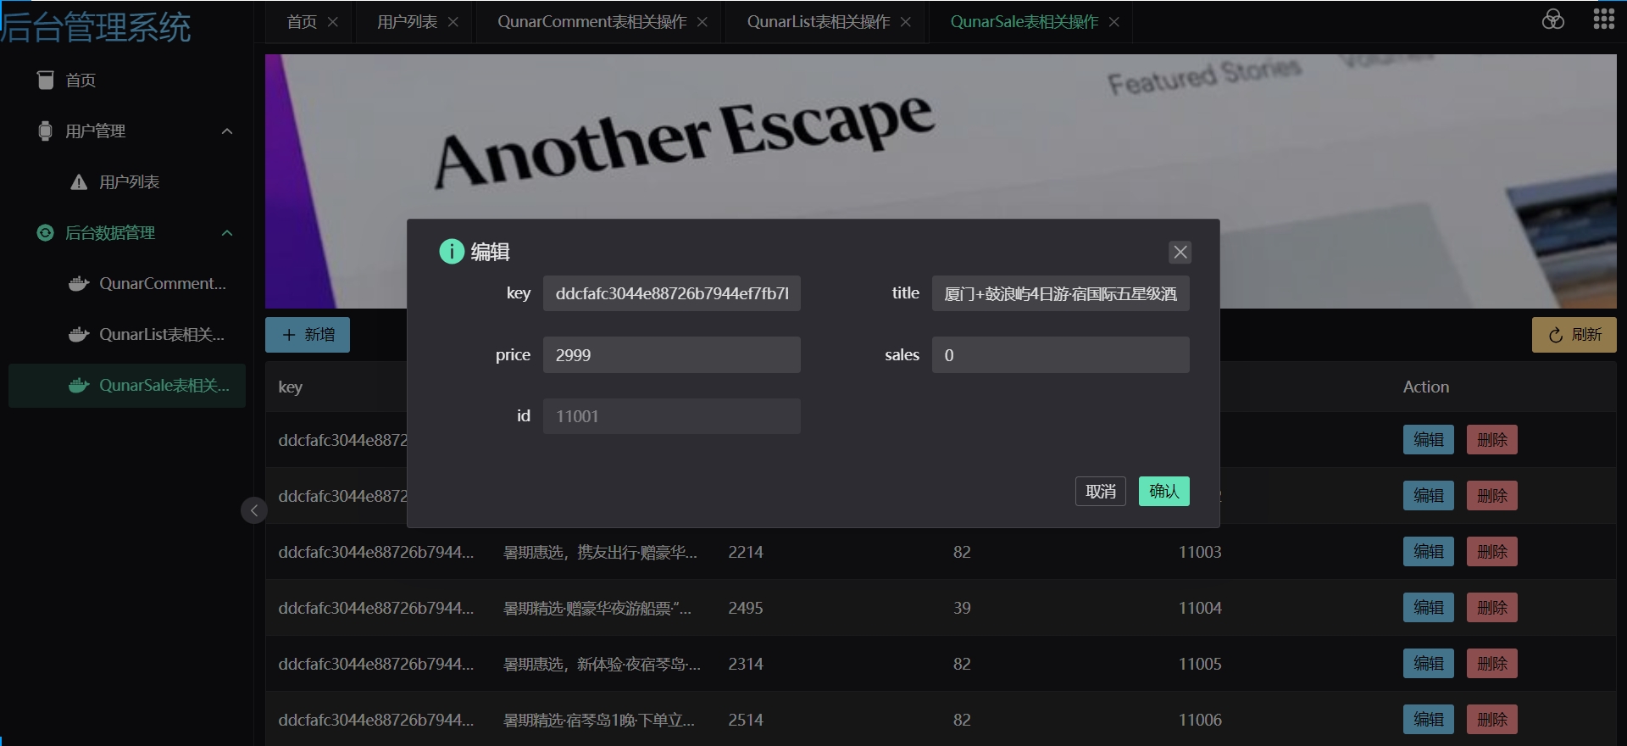Switch to the 首页 tab
This screenshot has height=746, width=1627.
click(x=302, y=22)
